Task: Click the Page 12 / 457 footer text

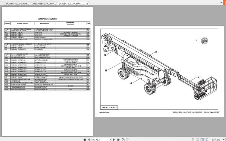Action: pyautogui.click(x=215, y=112)
